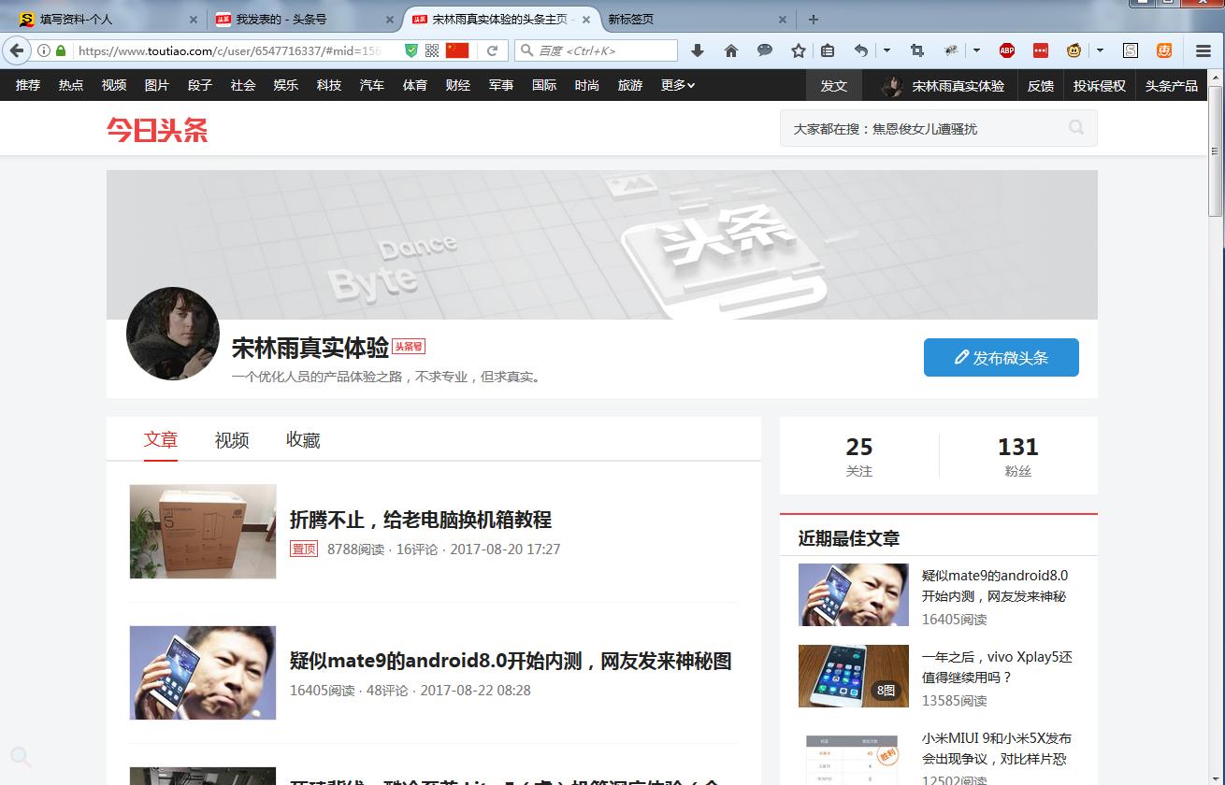The width and height of the screenshot is (1225, 785).
Task: Open 财经 in the top navigation bar
Action: (x=458, y=85)
